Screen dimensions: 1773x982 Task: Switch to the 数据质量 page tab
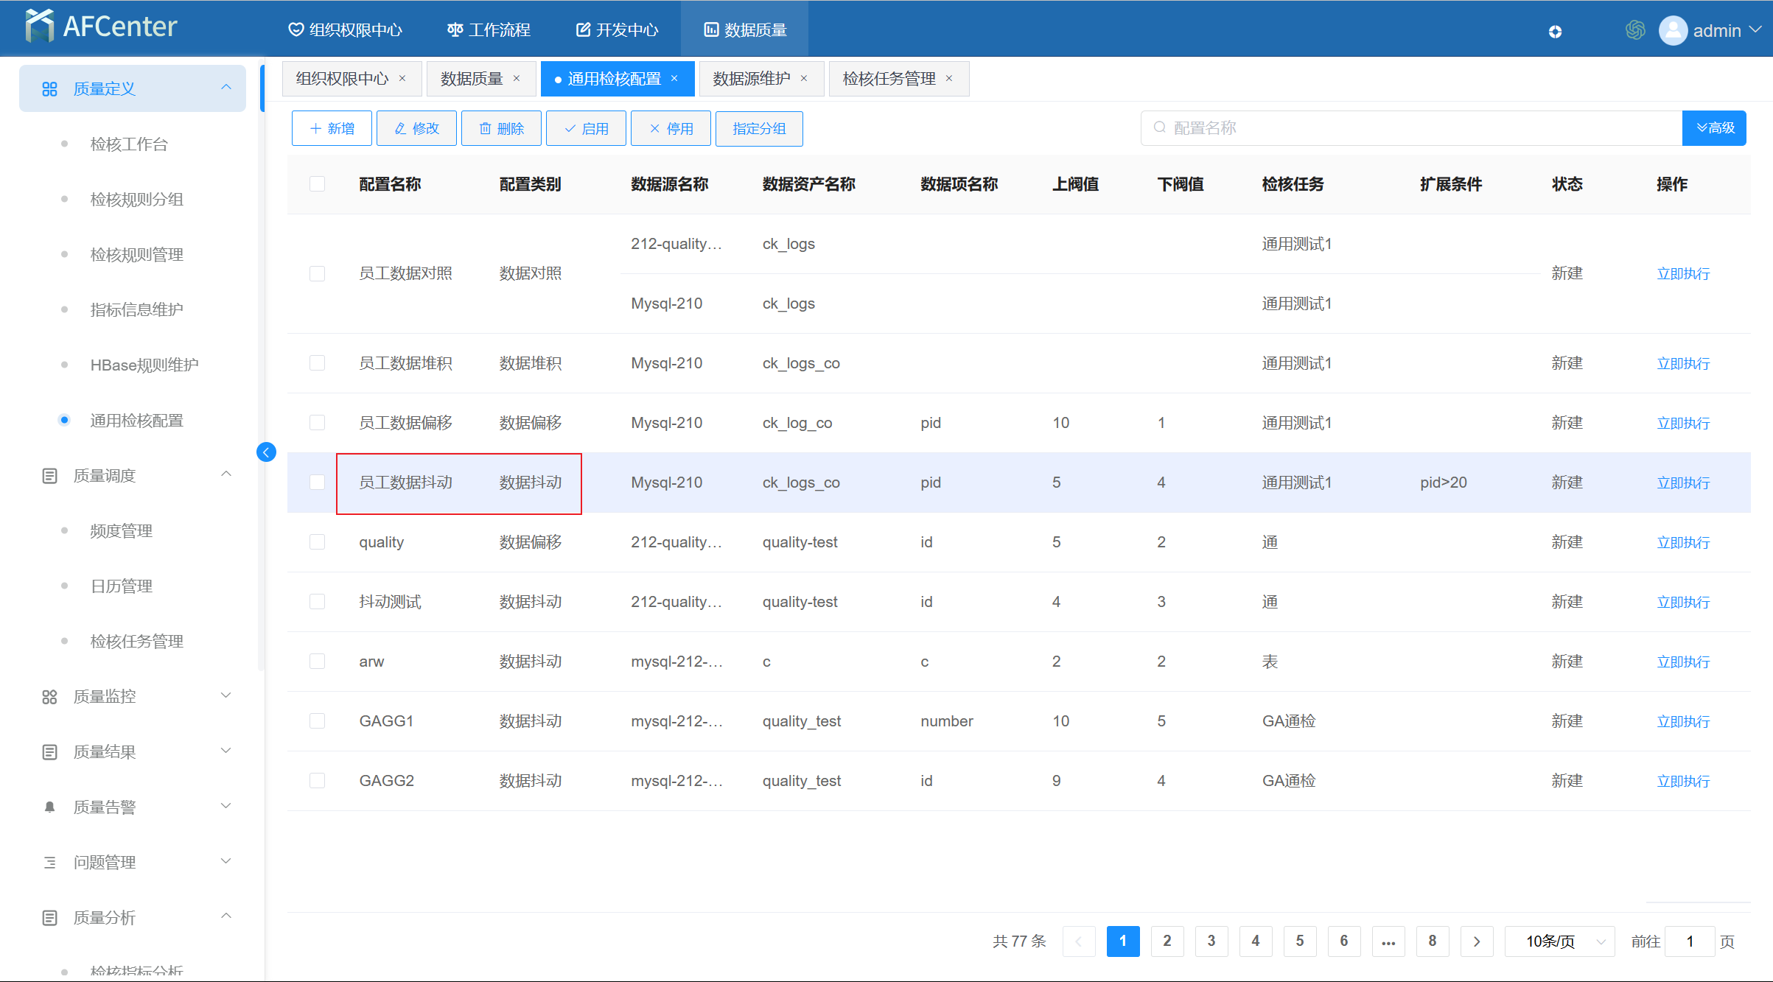(472, 79)
